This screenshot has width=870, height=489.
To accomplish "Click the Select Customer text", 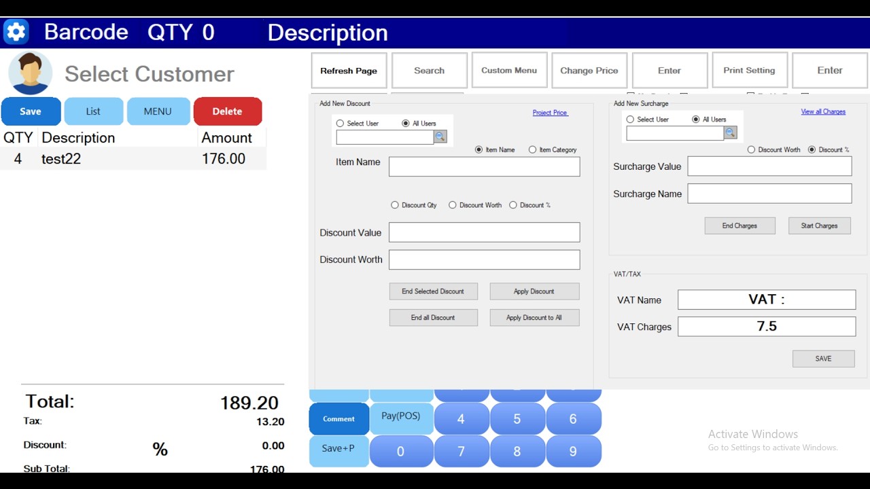I will click(x=150, y=74).
